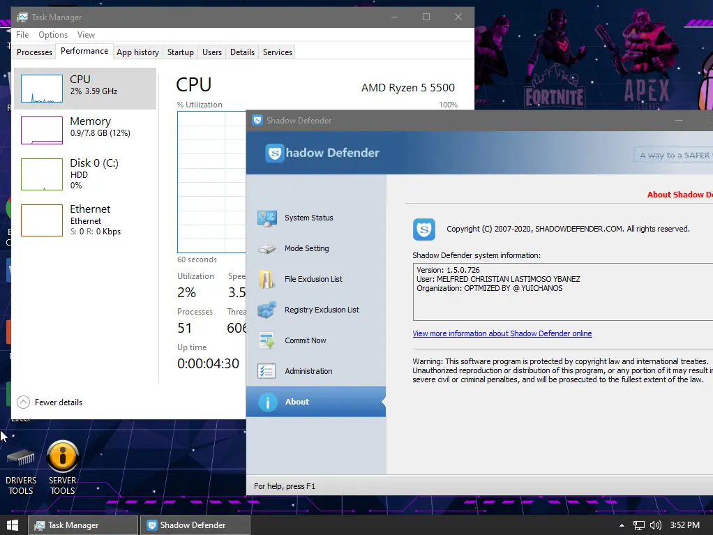Open the Options menu in Task Manager
The height and width of the screenshot is (535, 713).
click(53, 35)
